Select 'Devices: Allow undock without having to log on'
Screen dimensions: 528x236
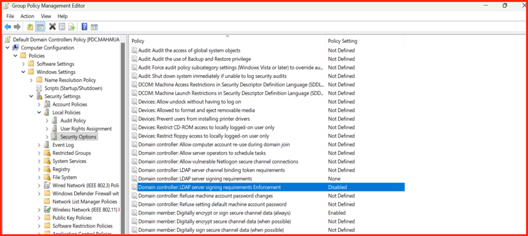click(x=190, y=101)
